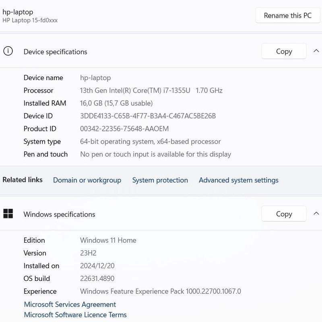The image size is (322, 322).
Task: Collapse the Device specifications section
Action: 316,51
